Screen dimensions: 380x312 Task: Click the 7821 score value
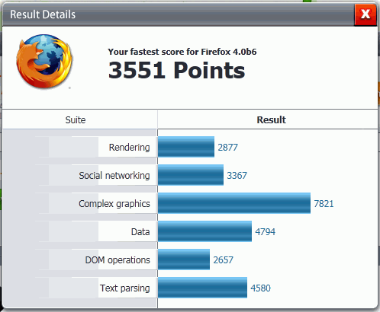click(x=324, y=204)
